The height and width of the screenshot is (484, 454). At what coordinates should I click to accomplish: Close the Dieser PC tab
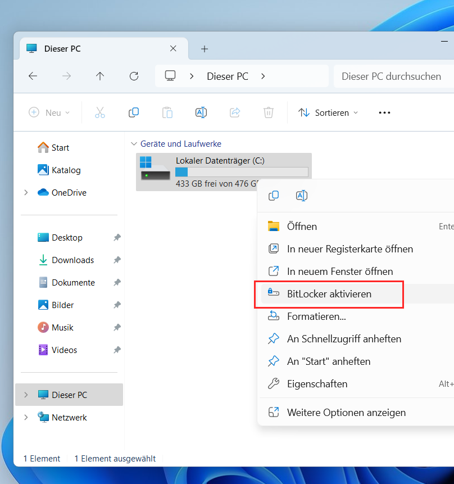(173, 48)
